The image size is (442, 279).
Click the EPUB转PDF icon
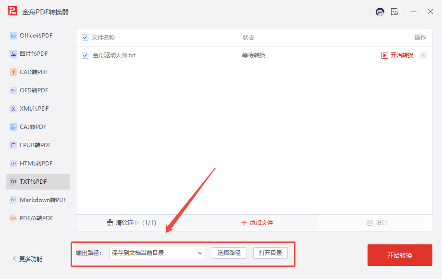13,145
